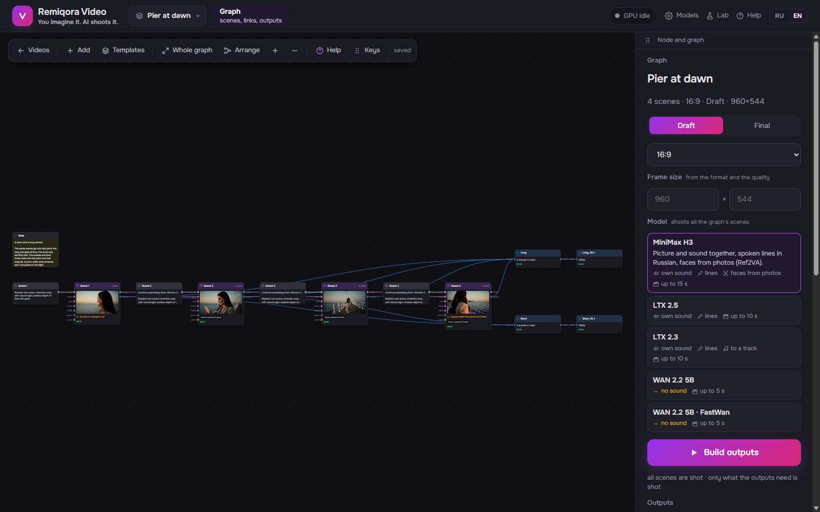Check the GPU idle status indicator
Screen dimensions: 820x512
tap(632, 16)
